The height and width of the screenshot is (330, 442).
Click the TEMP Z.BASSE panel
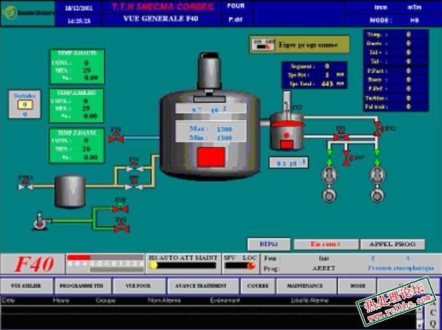(x=77, y=145)
